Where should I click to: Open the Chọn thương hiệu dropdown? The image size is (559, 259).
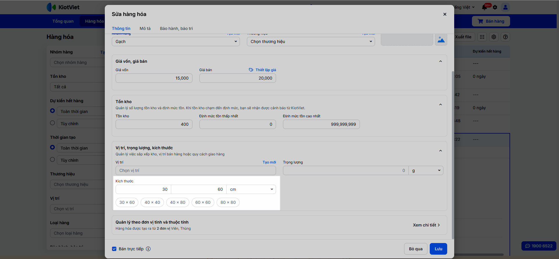[x=311, y=42]
